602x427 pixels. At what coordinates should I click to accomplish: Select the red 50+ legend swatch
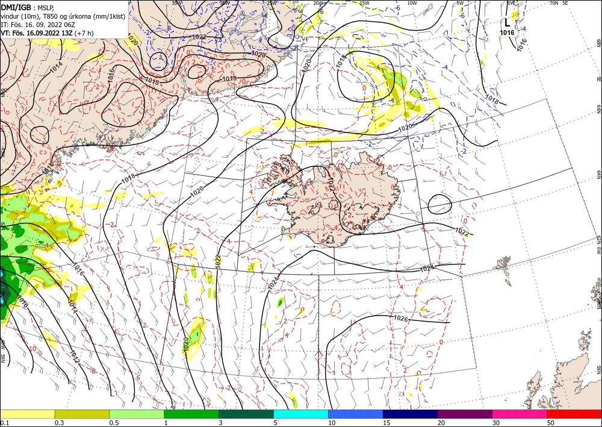[x=574, y=414]
